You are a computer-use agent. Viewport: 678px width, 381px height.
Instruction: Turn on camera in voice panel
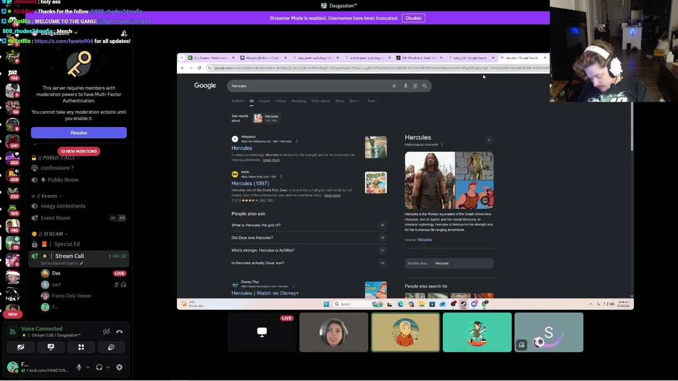pos(21,347)
